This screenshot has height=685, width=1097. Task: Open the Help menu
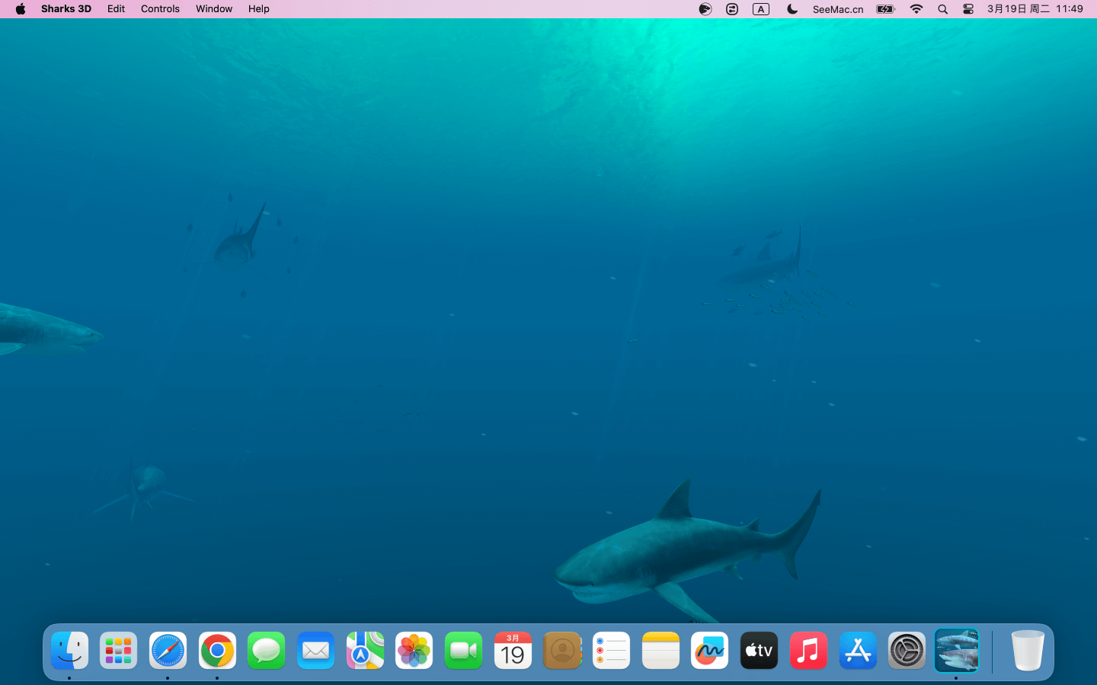tap(258, 9)
